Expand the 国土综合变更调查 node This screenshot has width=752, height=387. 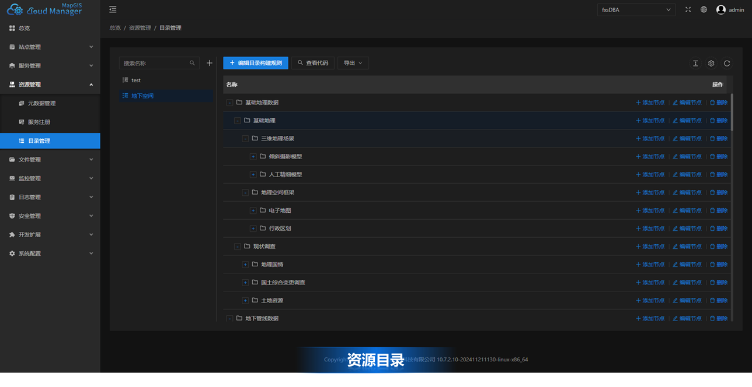pyautogui.click(x=245, y=283)
